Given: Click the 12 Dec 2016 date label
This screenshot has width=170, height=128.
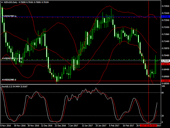Looking at the screenshot, I should 47,126.
